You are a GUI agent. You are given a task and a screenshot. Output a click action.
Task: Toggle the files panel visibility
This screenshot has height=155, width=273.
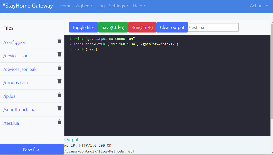pyautogui.click(x=83, y=27)
